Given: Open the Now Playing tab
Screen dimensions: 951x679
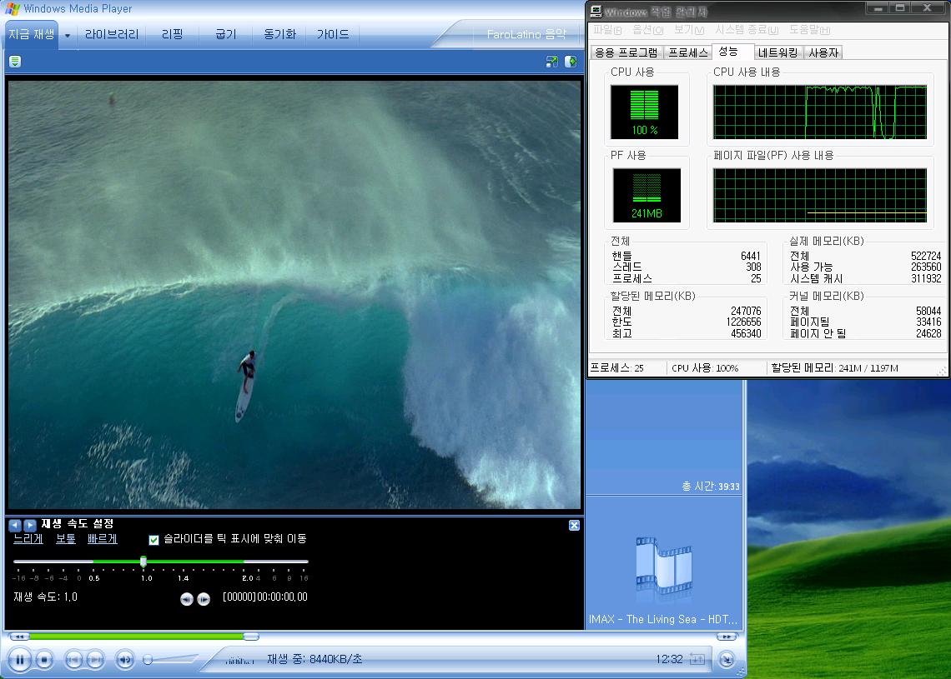Looking at the screenshot, I should tap(31, 34).
